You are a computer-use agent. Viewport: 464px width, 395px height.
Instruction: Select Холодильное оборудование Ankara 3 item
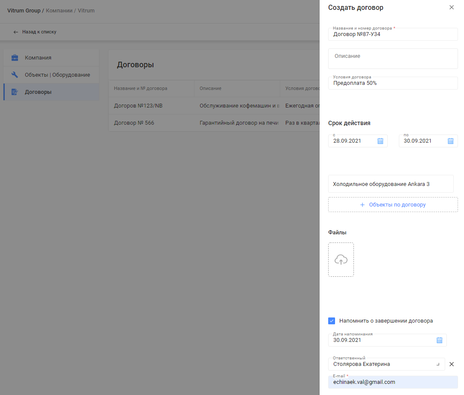(391, 184)
